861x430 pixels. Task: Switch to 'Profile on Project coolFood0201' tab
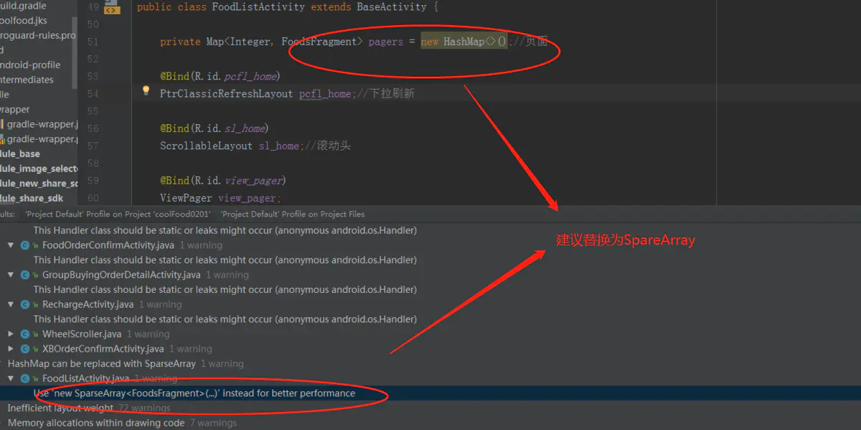118,214
